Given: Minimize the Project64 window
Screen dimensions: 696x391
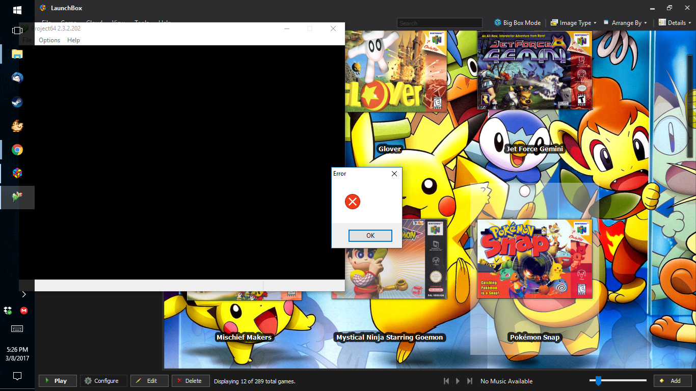Looking at the screenshot, I should (286, 29).
